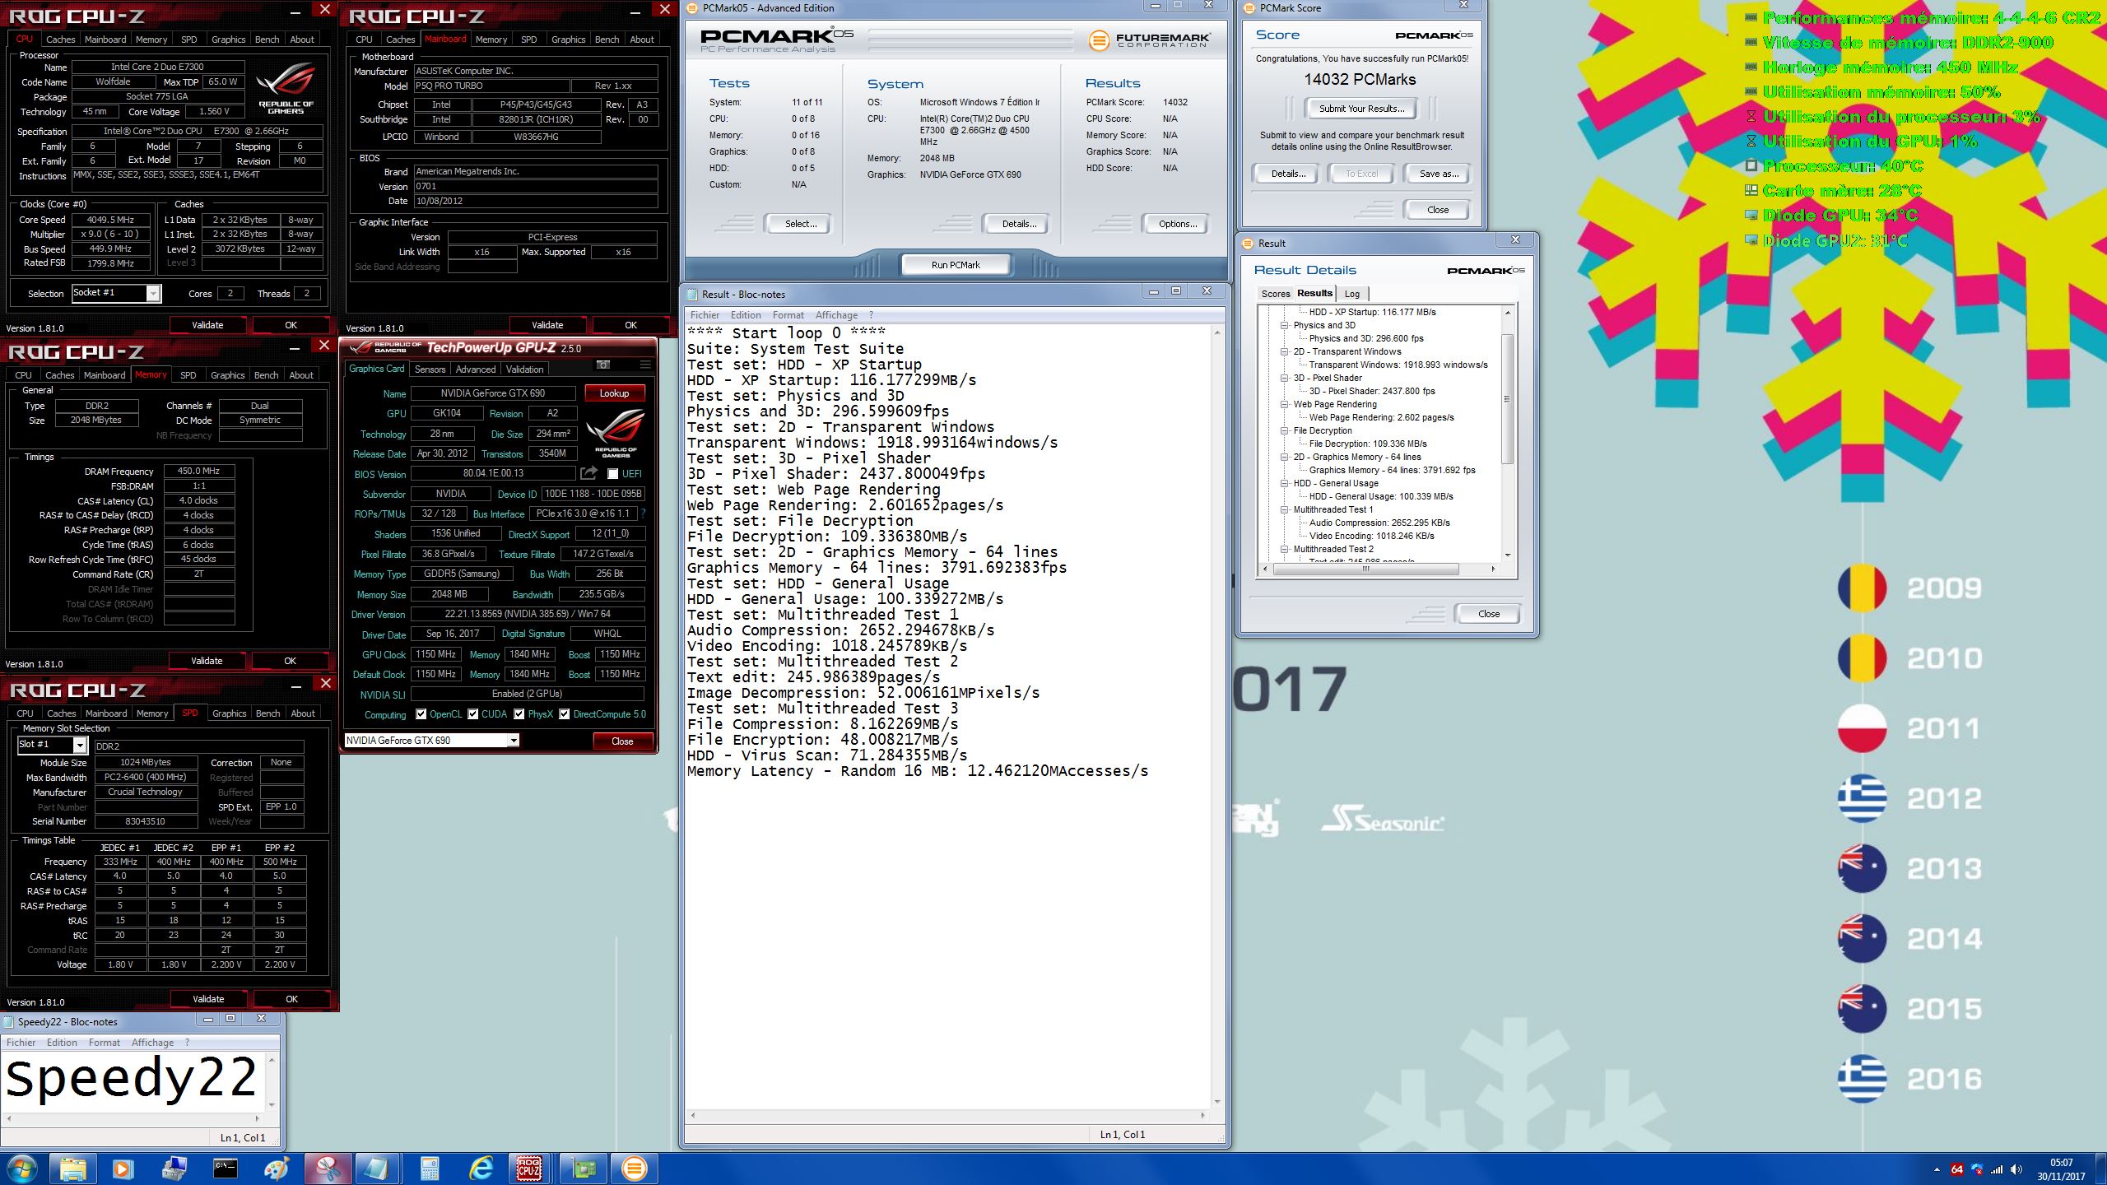The image size is (2107, 1185).
Task: Collapse the Web Page Rendering node
Action: click(x=1284, y=404)
